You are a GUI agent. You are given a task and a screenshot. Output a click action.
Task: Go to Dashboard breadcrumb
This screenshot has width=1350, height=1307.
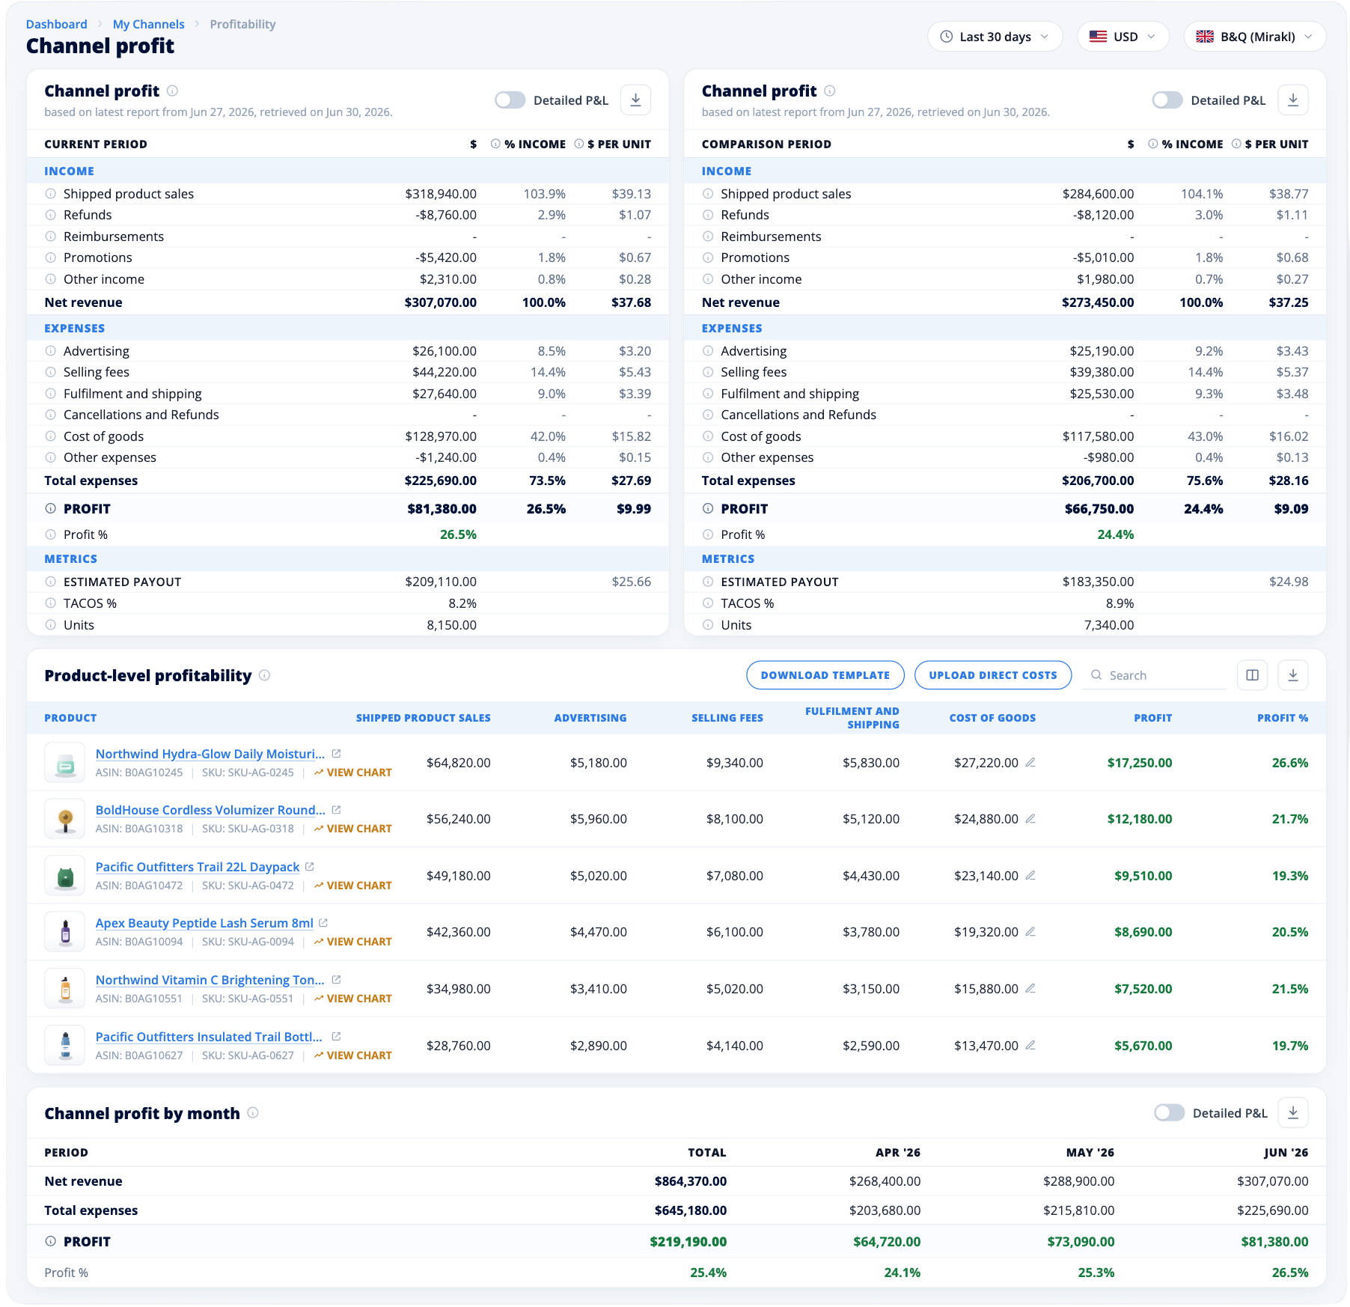pos(57,24)
